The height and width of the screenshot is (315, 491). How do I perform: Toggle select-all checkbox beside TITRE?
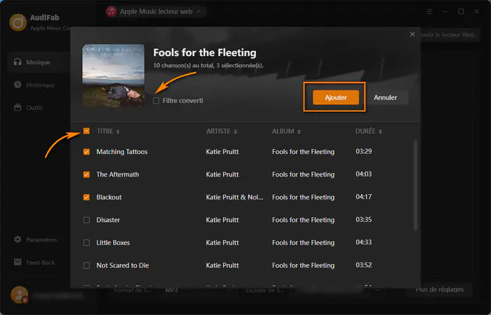point(86,131)
